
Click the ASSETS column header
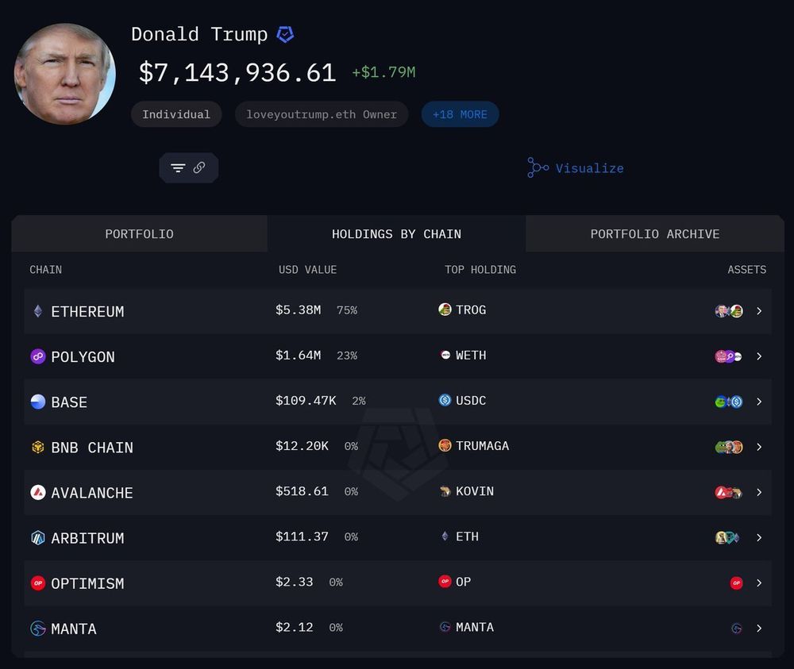[747, 270]
